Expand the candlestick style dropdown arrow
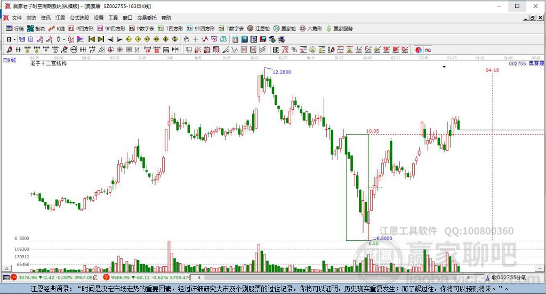546x294 pixels. point(64,39)
